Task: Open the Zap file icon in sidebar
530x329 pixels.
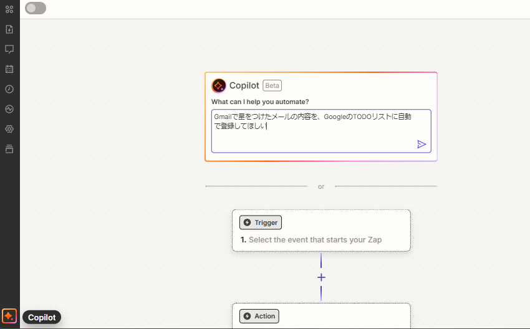Action: pos(9,29)
